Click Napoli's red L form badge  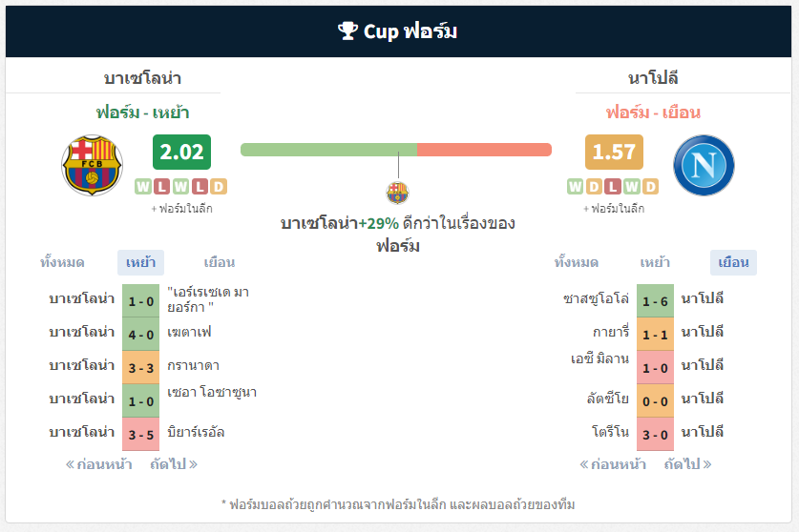[613, 187]
